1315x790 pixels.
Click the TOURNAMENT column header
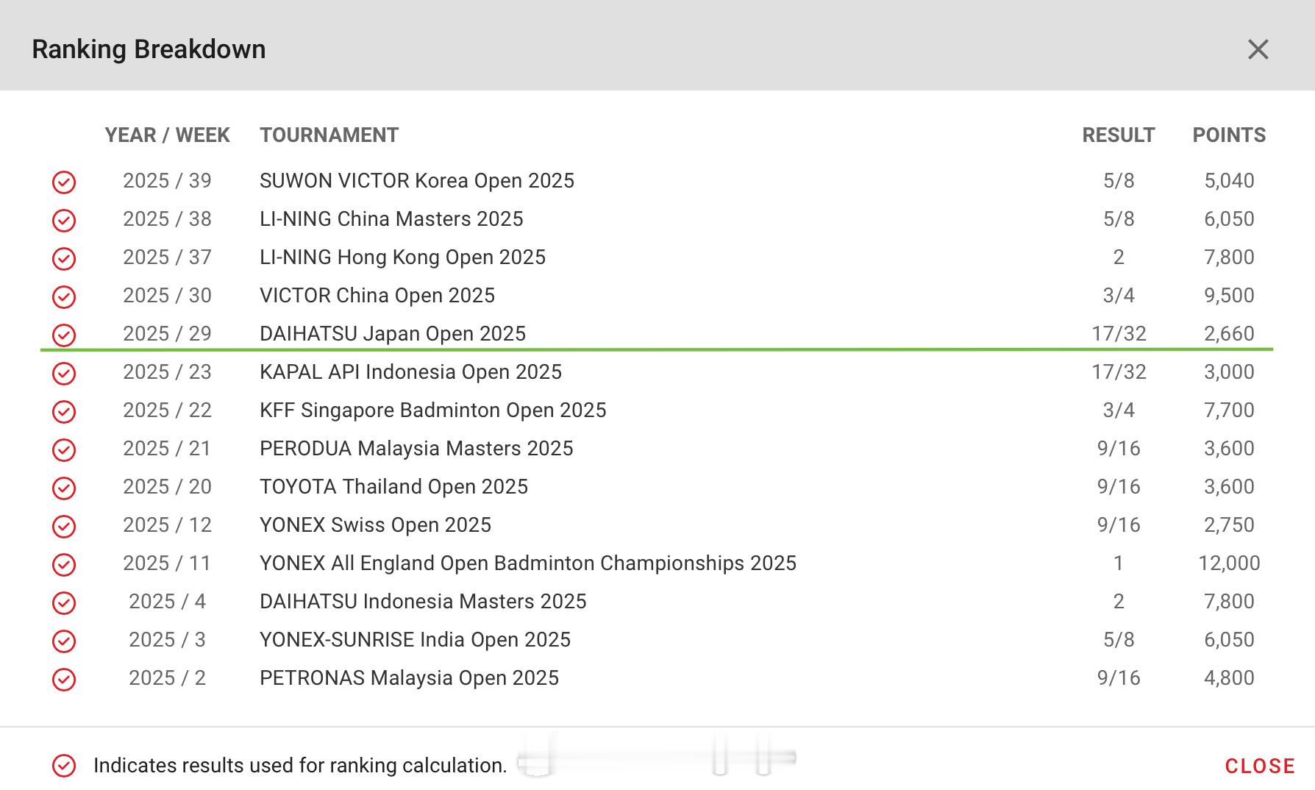[x=329, y=135]
